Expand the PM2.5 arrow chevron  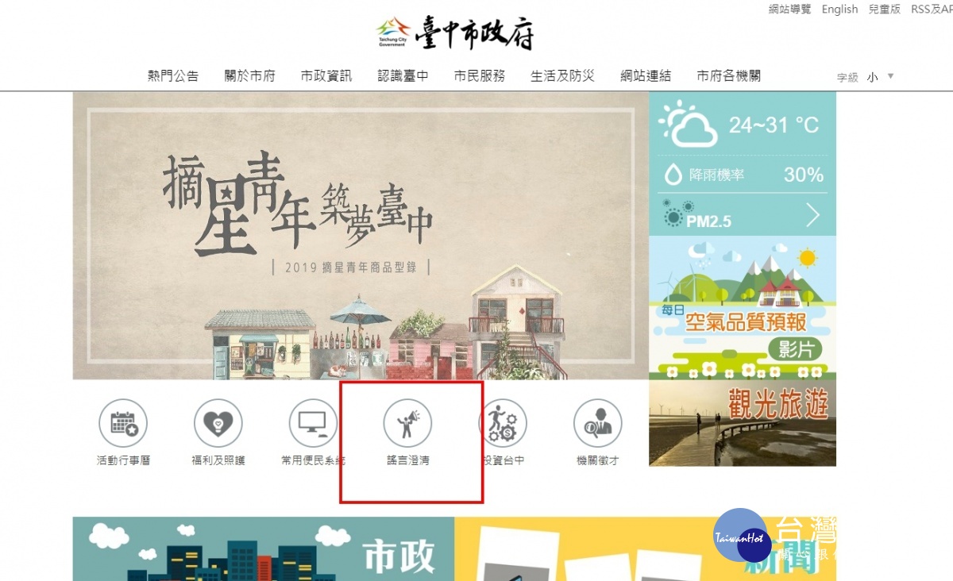tap(813, 215)
